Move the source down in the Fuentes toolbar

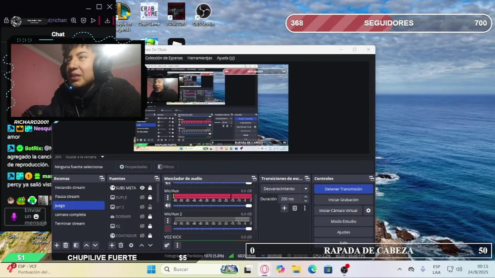(x=150, y=245)
